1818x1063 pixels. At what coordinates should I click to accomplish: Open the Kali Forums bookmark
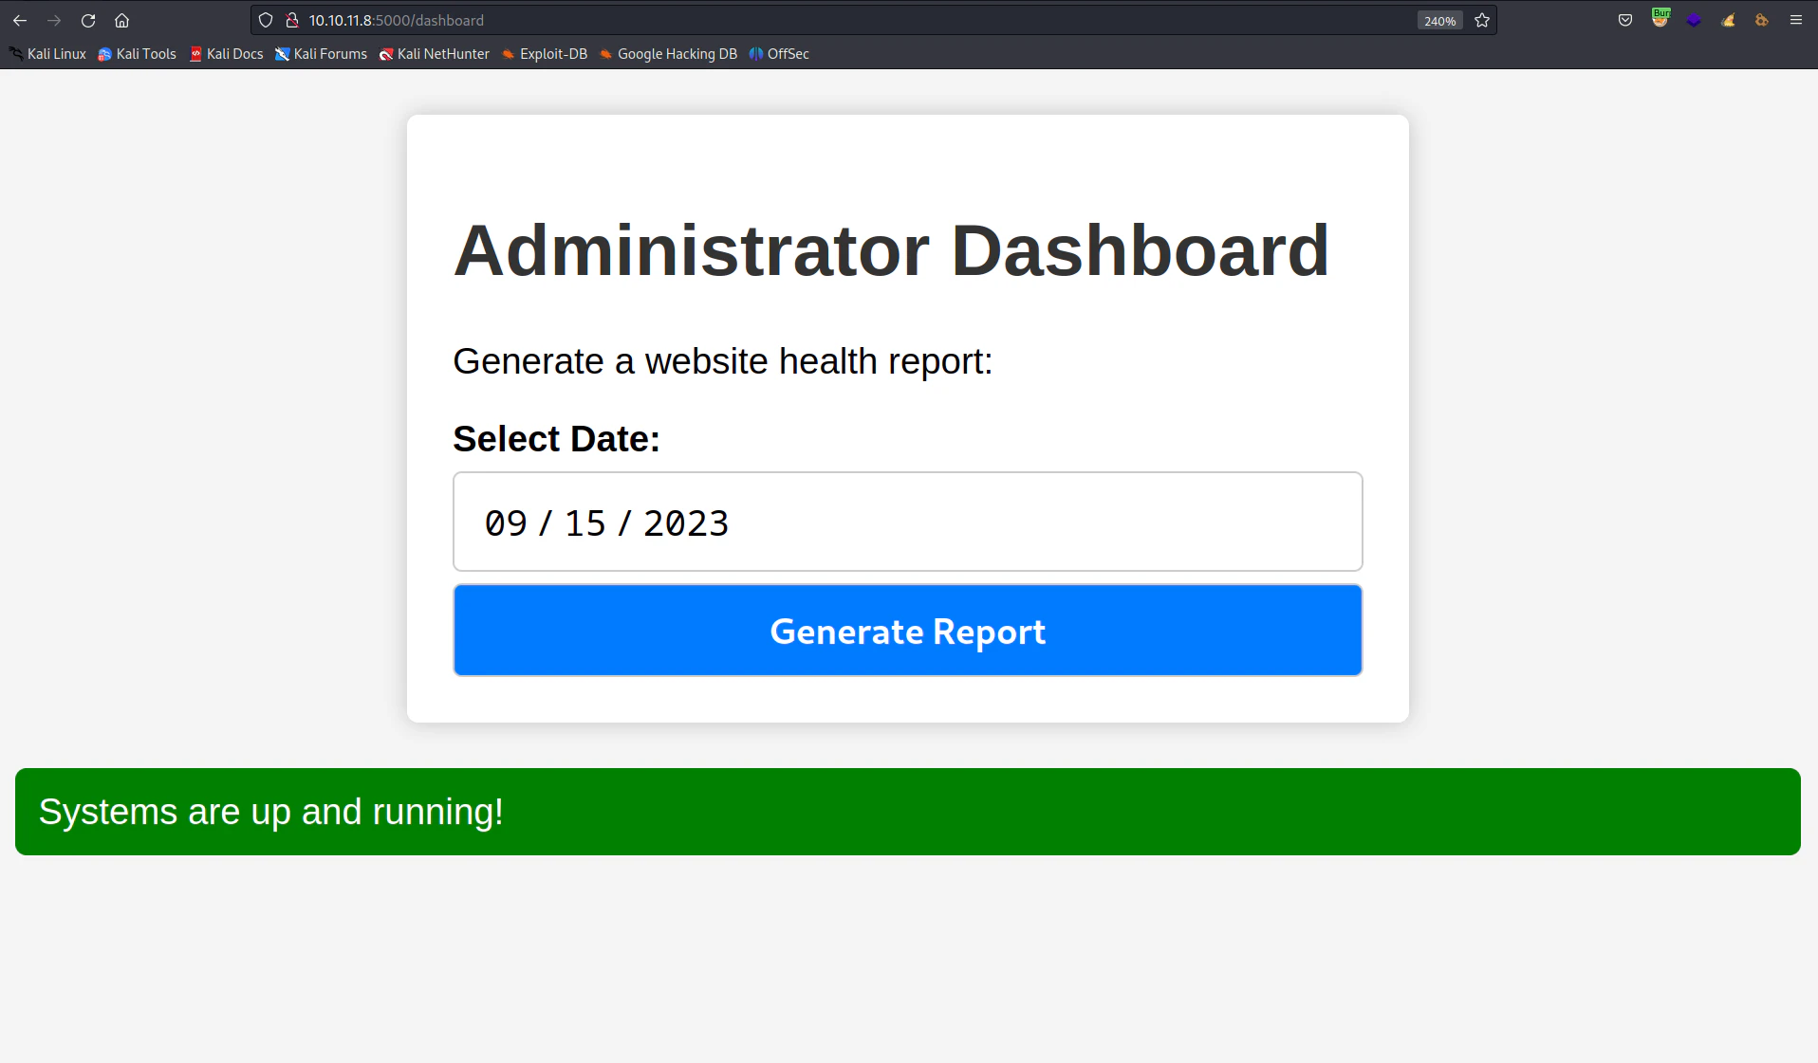tap(322, 54)
